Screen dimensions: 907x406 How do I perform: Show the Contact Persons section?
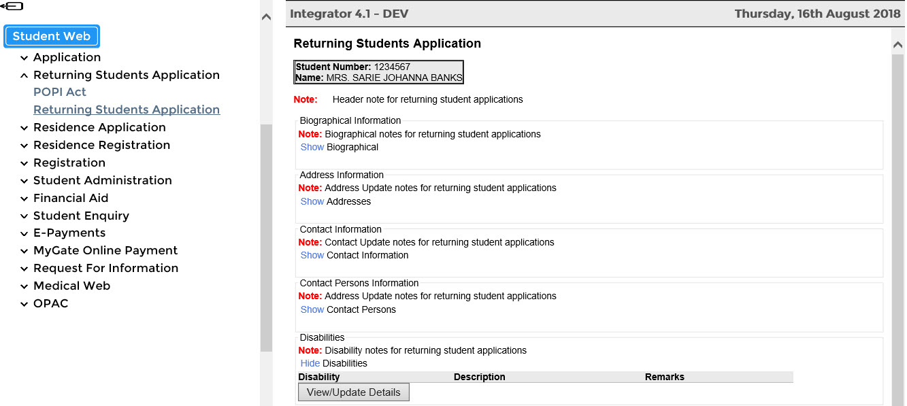[312, 310]
